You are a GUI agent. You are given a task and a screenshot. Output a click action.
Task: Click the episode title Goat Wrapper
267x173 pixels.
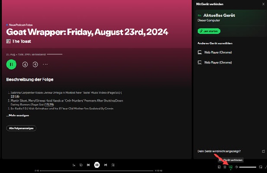click(87, 32)
